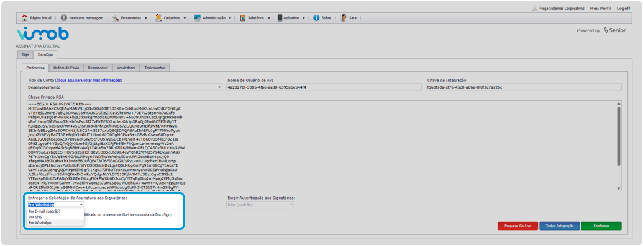
Task: Click the Preparar Go-Live button
Action: click(x=518, y=226)
